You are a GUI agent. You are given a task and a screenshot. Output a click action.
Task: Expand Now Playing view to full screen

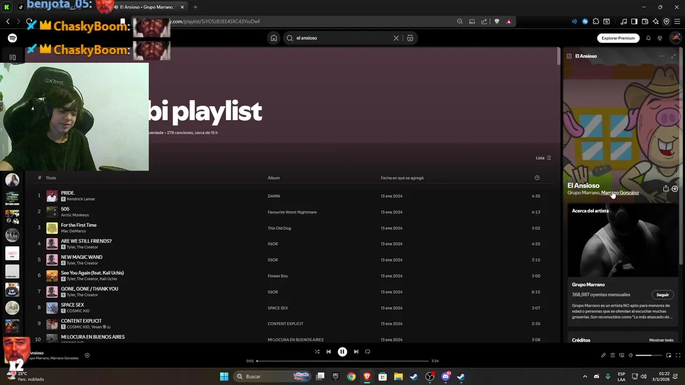(673, 56)
